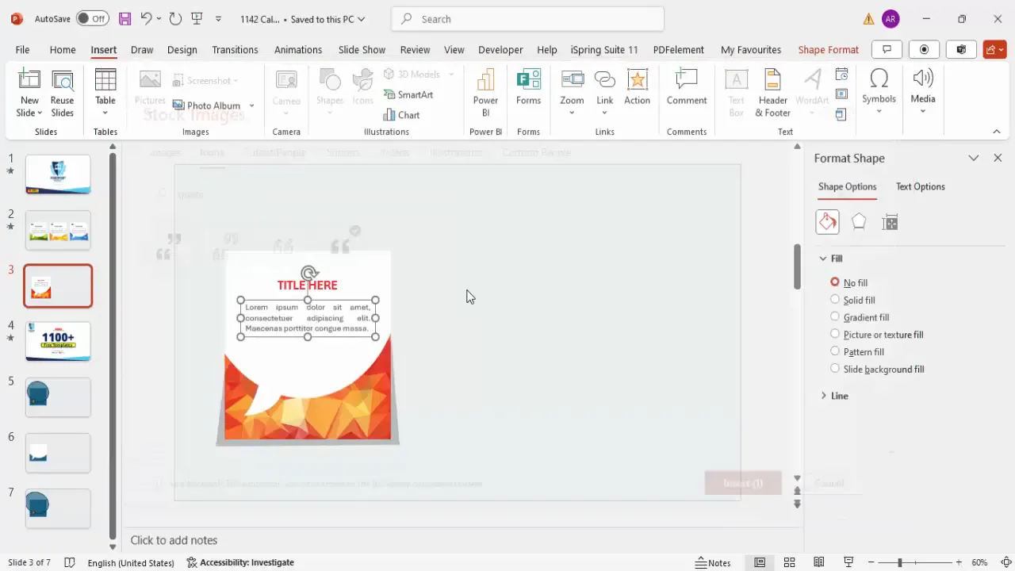The width and height of the screenshot is (1015, 571).
Task: Close the Format Shape pane
Action: coord(998,158)
